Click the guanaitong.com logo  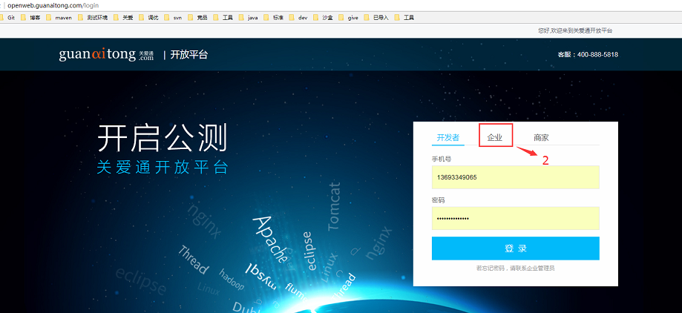pyautogui.click(x=107, y=55)
